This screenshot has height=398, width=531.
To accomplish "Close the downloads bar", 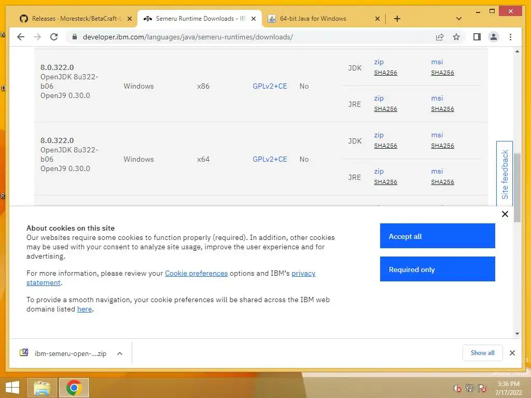I will pos(512,353).
